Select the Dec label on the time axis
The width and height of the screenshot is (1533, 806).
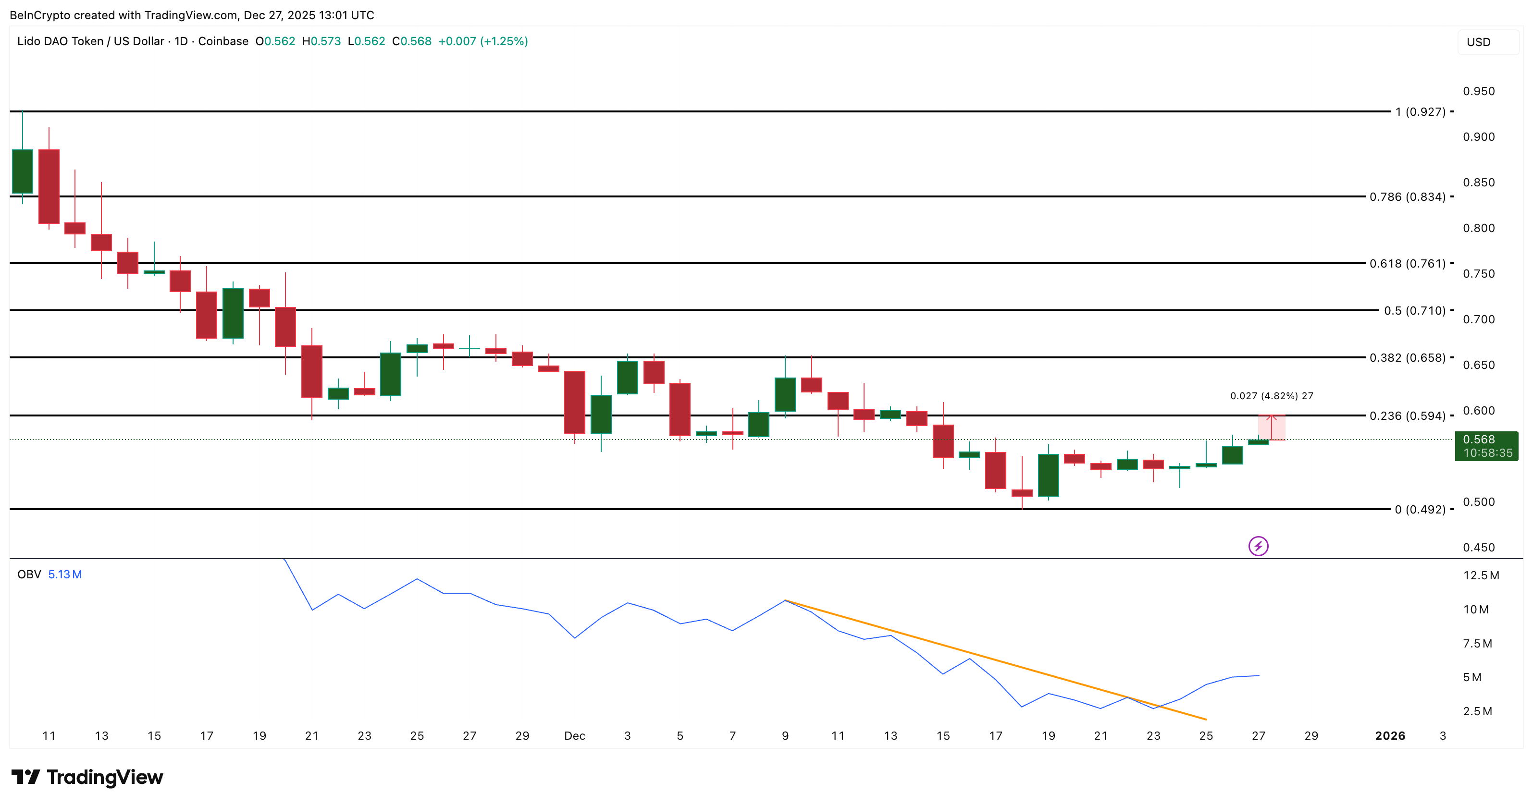coord(575,736)
